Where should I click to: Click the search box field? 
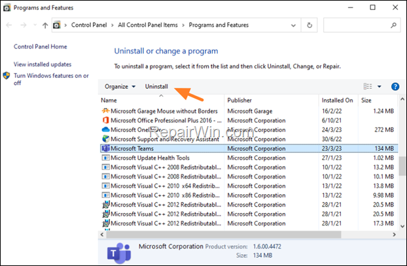point(362,25)
